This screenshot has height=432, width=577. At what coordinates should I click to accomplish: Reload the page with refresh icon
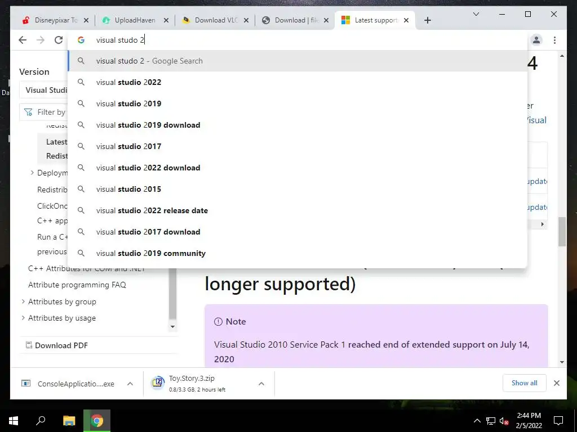coord(59,40)
